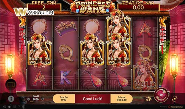Toggle the video camera recording button
This screenshot has height=109, width=185.
click(11, 84)
